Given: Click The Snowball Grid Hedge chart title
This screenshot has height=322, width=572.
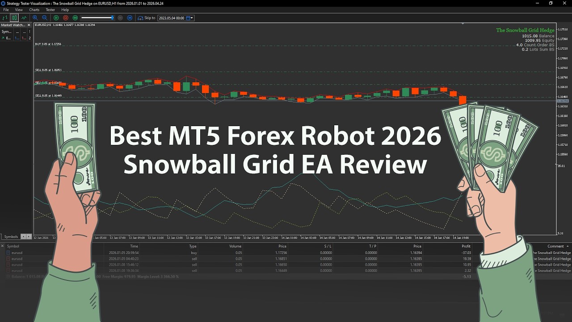Looking at the screenshot, I should coord(525,30).
